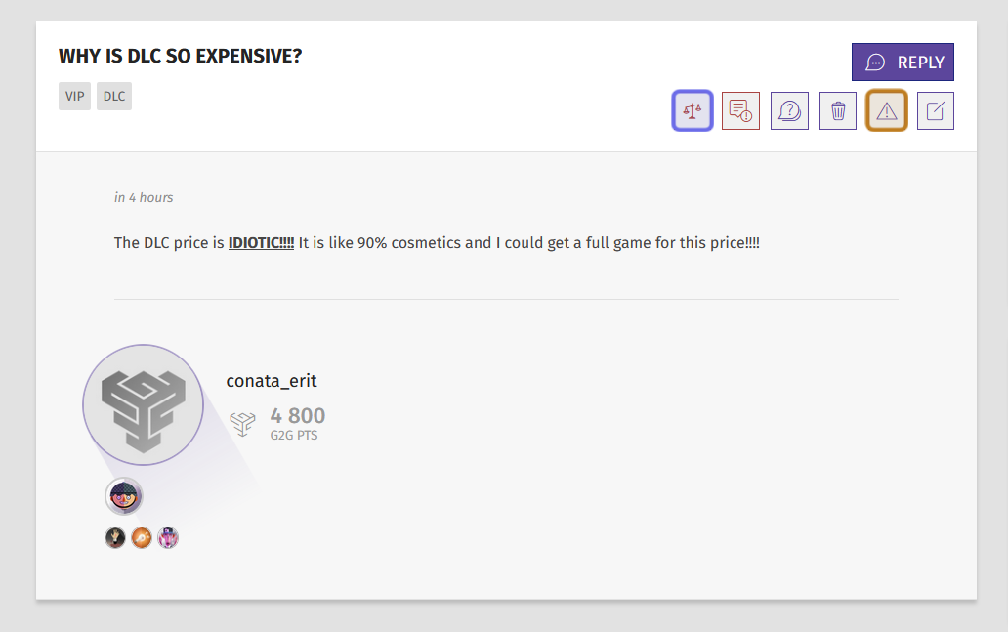Click the face with helmet badge
This screenshot has width=1008, height=632.
[x=123, y=496]
